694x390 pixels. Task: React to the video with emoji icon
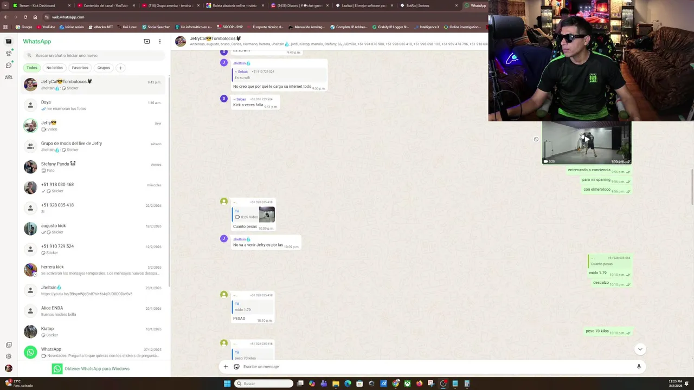536,139
